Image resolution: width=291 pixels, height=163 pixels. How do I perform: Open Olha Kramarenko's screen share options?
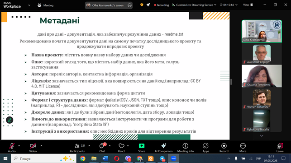[129, 5]
